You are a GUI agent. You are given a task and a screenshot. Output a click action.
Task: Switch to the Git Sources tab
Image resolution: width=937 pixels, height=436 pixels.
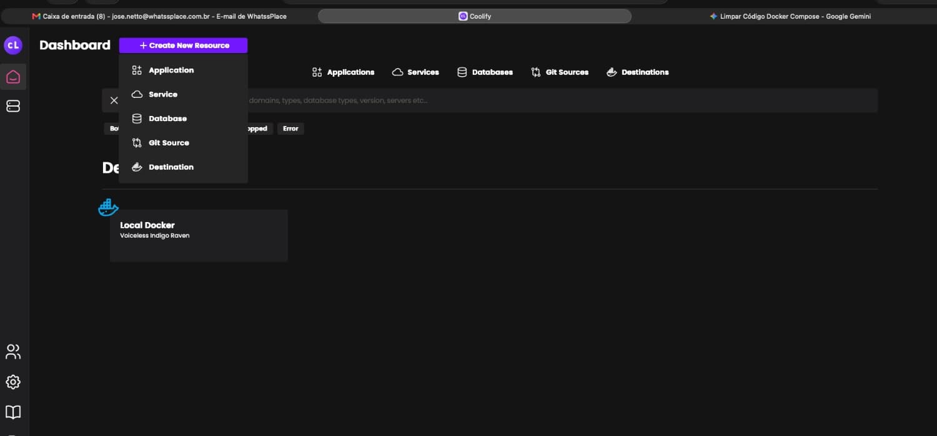pos(560,72)
